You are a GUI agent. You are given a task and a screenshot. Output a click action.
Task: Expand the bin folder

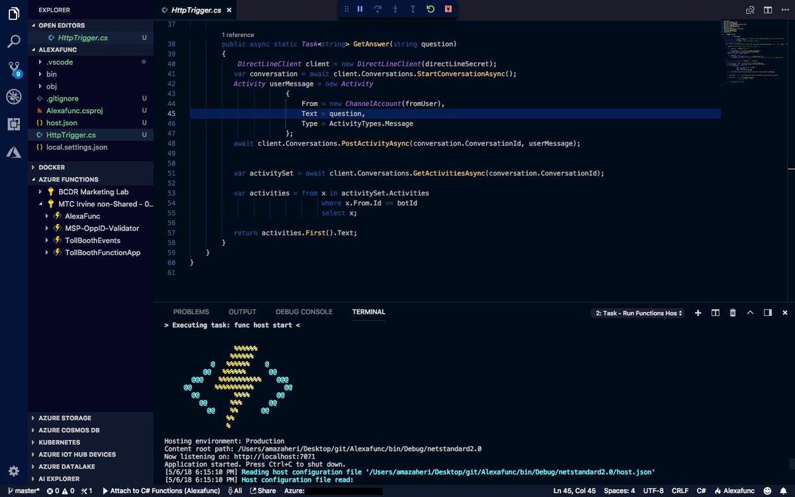(x=91, y=74)
